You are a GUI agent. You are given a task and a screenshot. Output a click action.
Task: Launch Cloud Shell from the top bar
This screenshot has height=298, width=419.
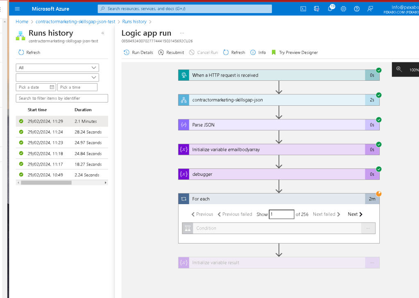(303, 9)
